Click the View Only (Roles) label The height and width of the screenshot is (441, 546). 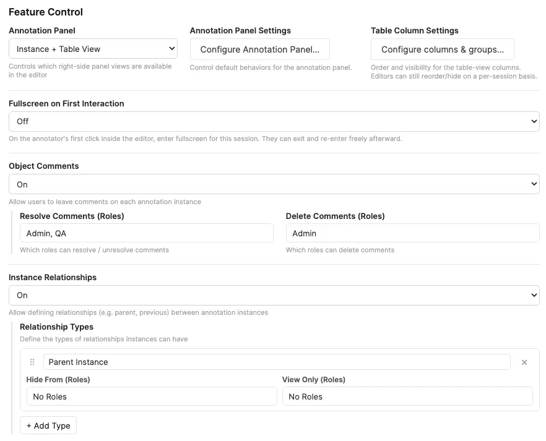pos(314,379)
